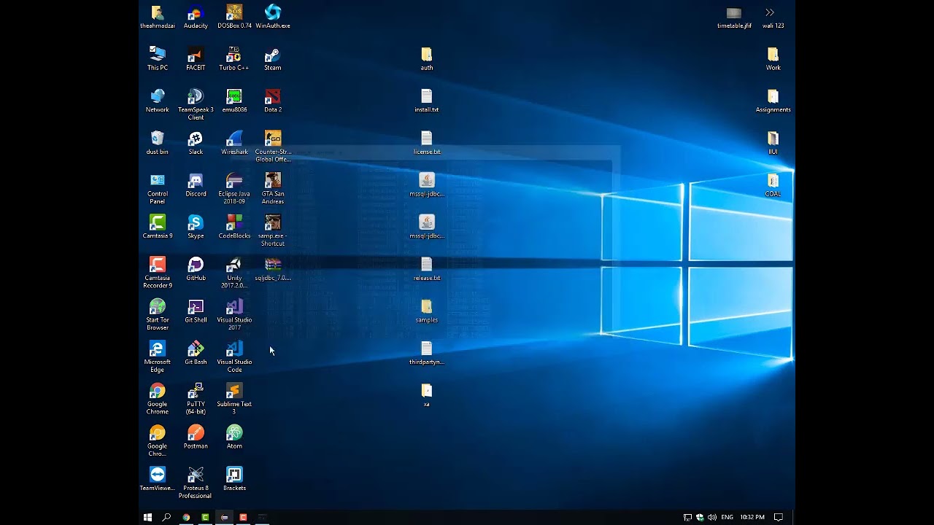
Task: Select the dust bin recycle icon
Action: pos(158,143)
